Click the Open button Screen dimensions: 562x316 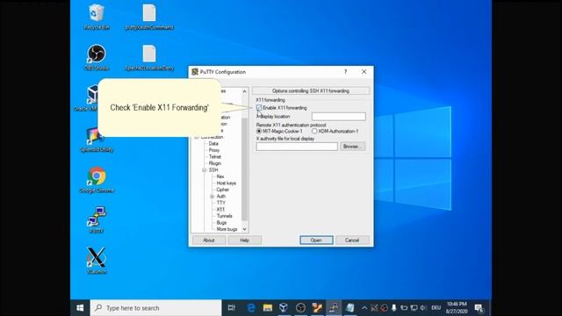tap(316, 240)
